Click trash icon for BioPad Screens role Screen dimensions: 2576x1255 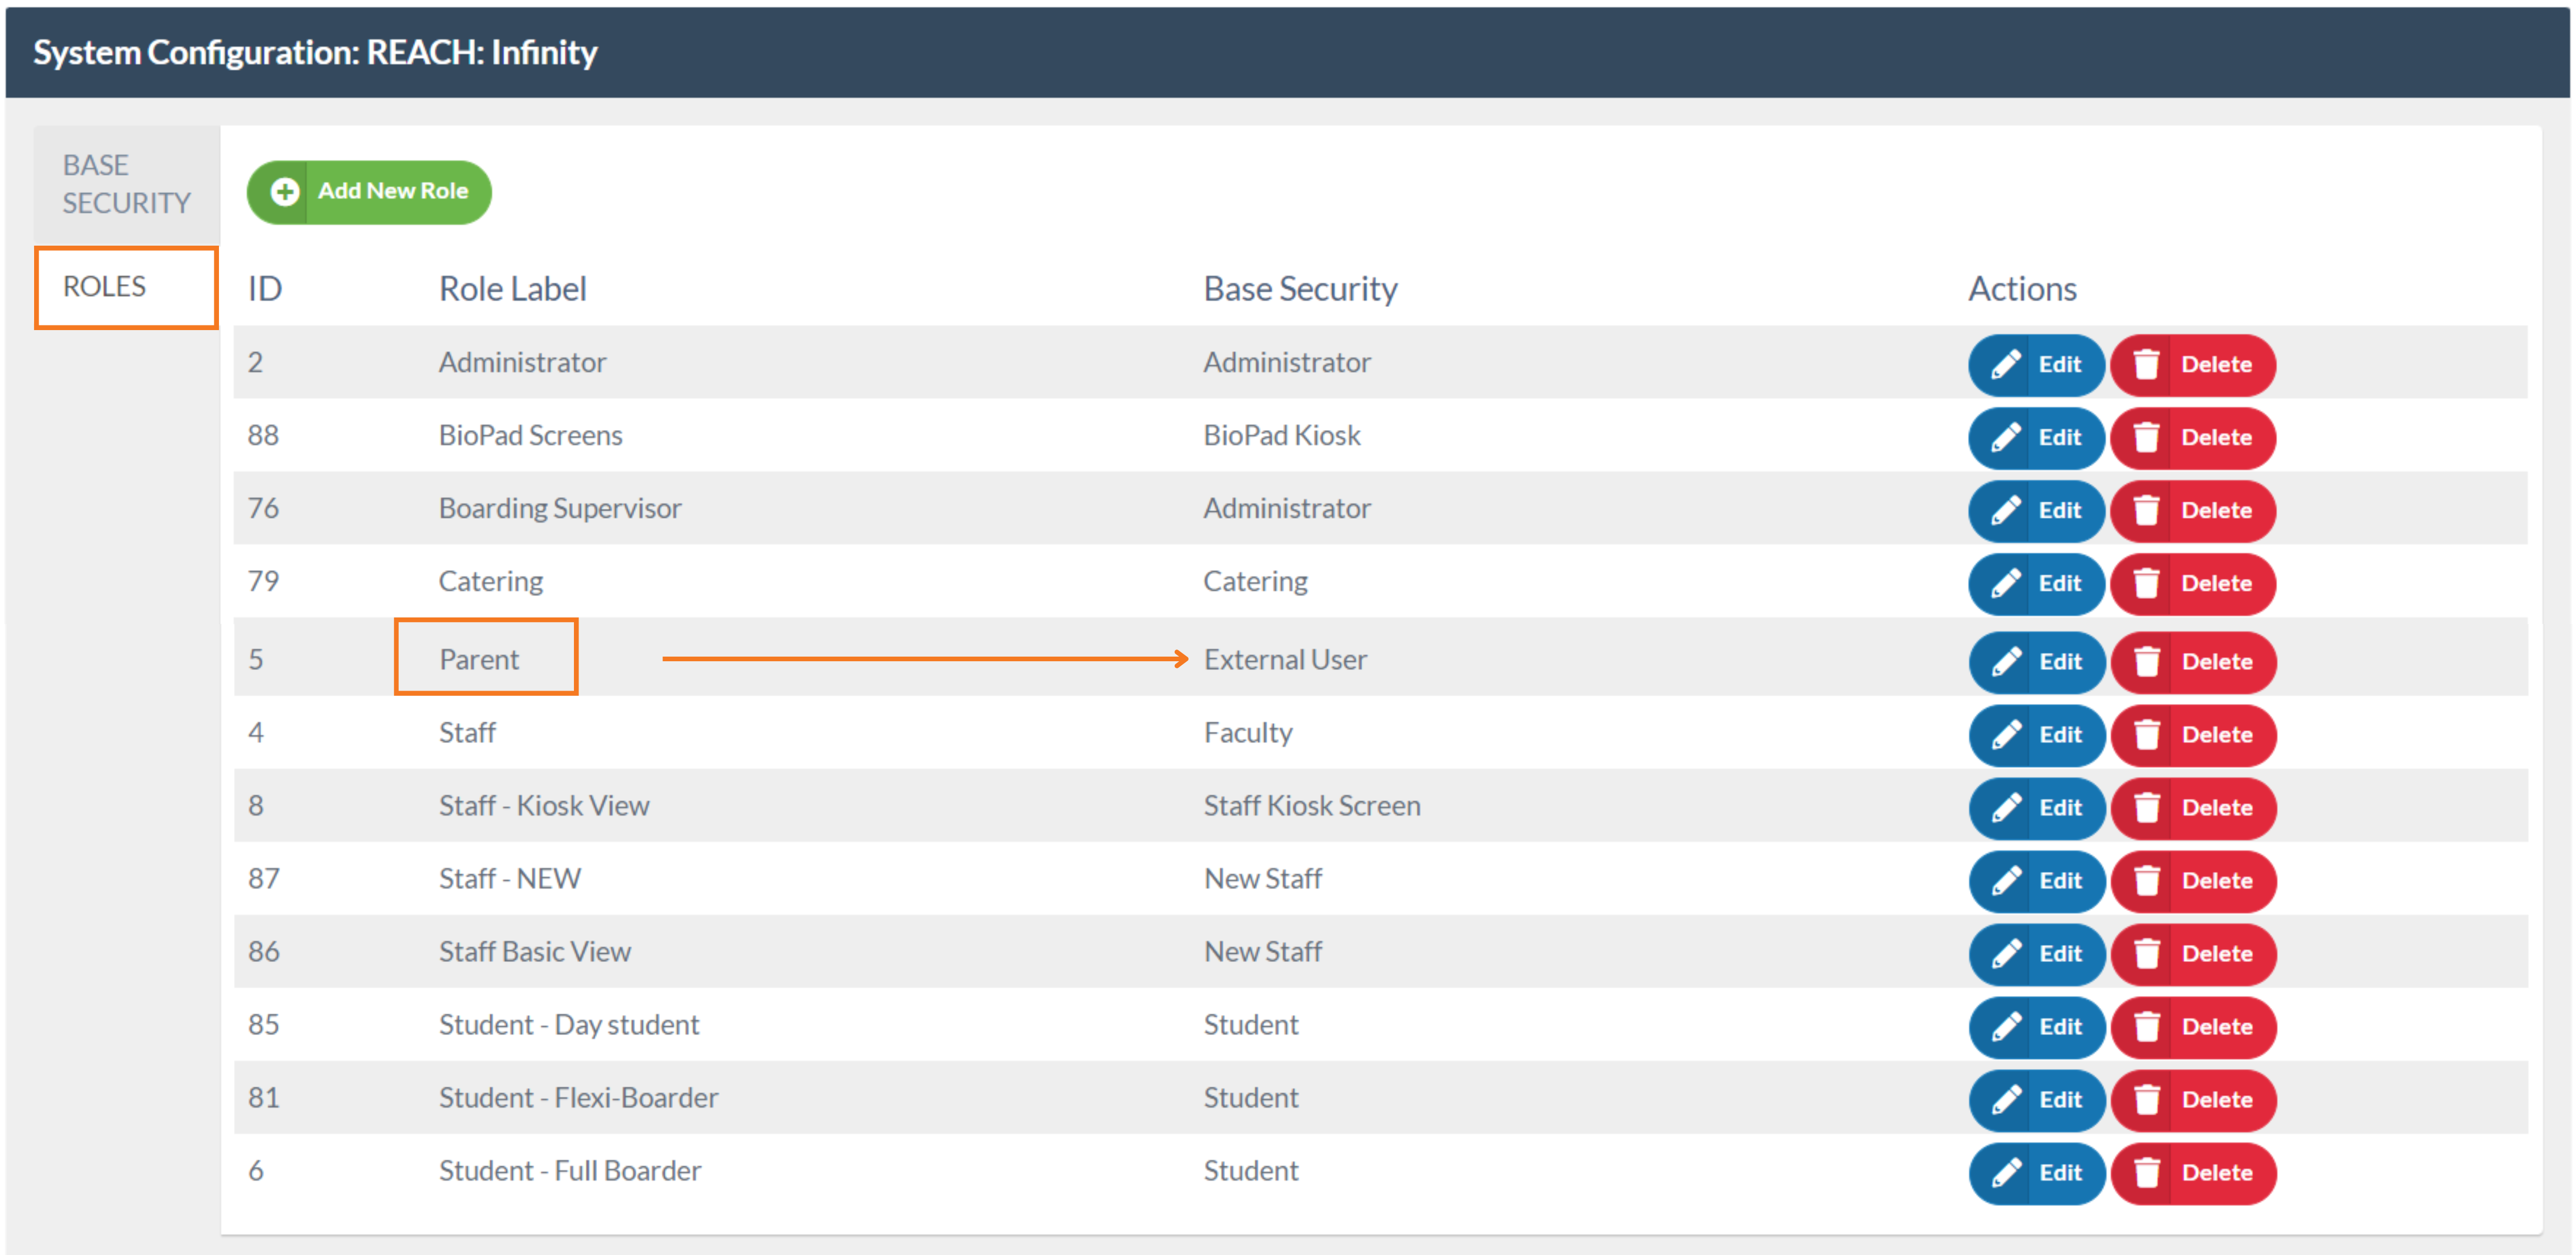(x=2146, y=438)
